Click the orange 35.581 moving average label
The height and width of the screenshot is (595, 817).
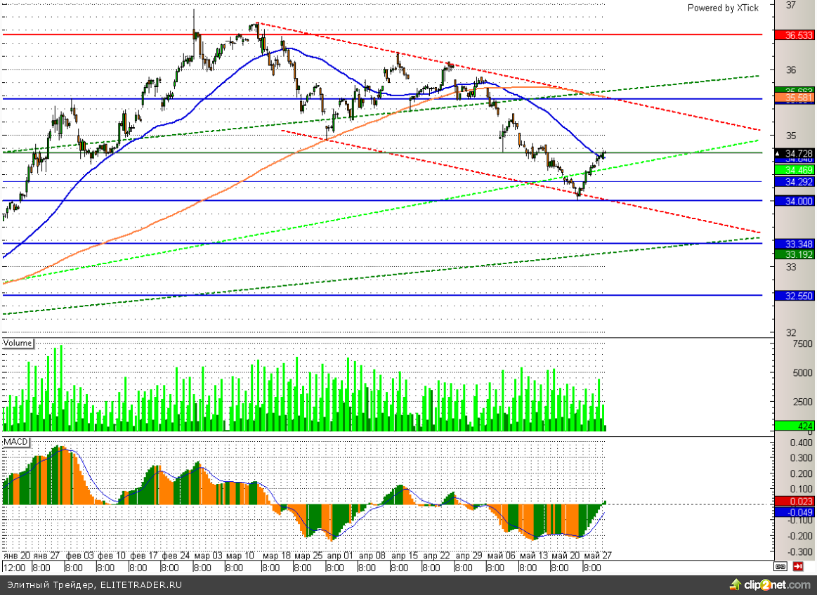794,98
